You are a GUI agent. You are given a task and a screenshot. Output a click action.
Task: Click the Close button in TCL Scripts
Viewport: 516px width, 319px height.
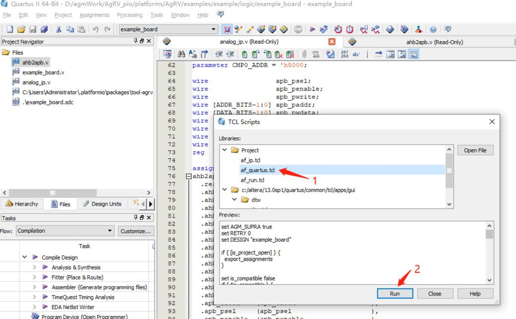point(435,294)
